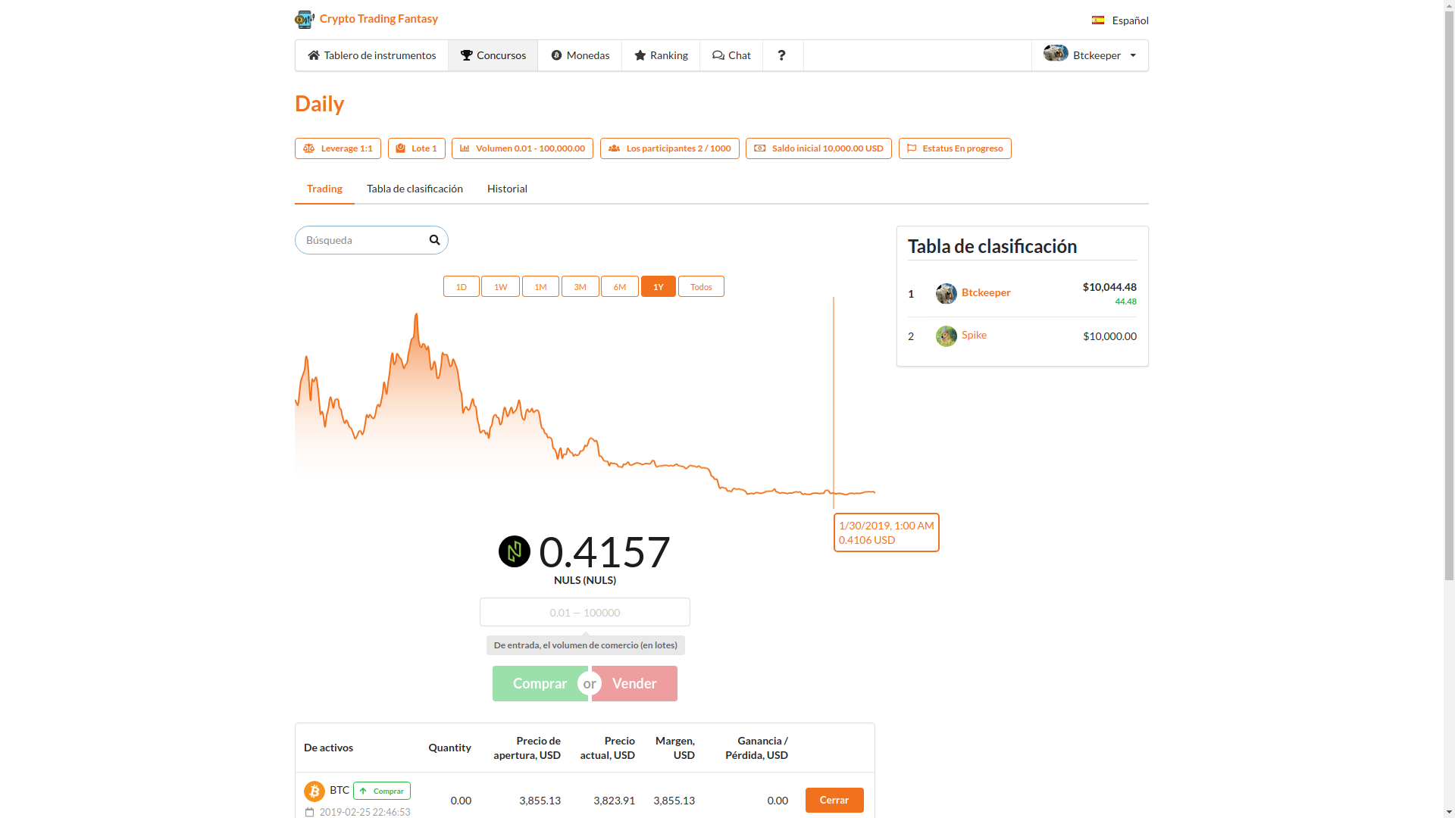
Task: Click the trade volume input field
Action: point(584,612)
